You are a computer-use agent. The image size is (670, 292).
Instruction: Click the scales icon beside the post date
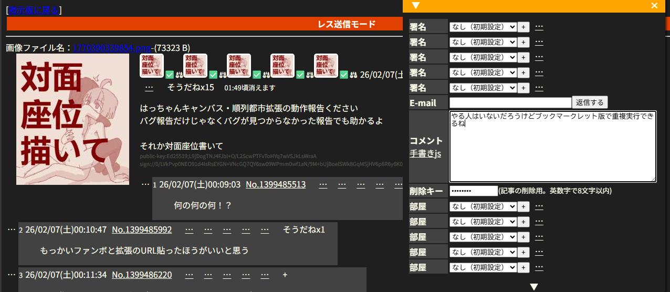pos(353,75)
